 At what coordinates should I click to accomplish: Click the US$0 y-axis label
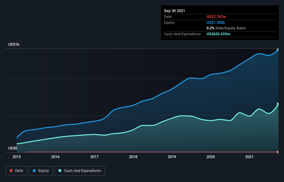pyautogui.click(x=13, y=148)
